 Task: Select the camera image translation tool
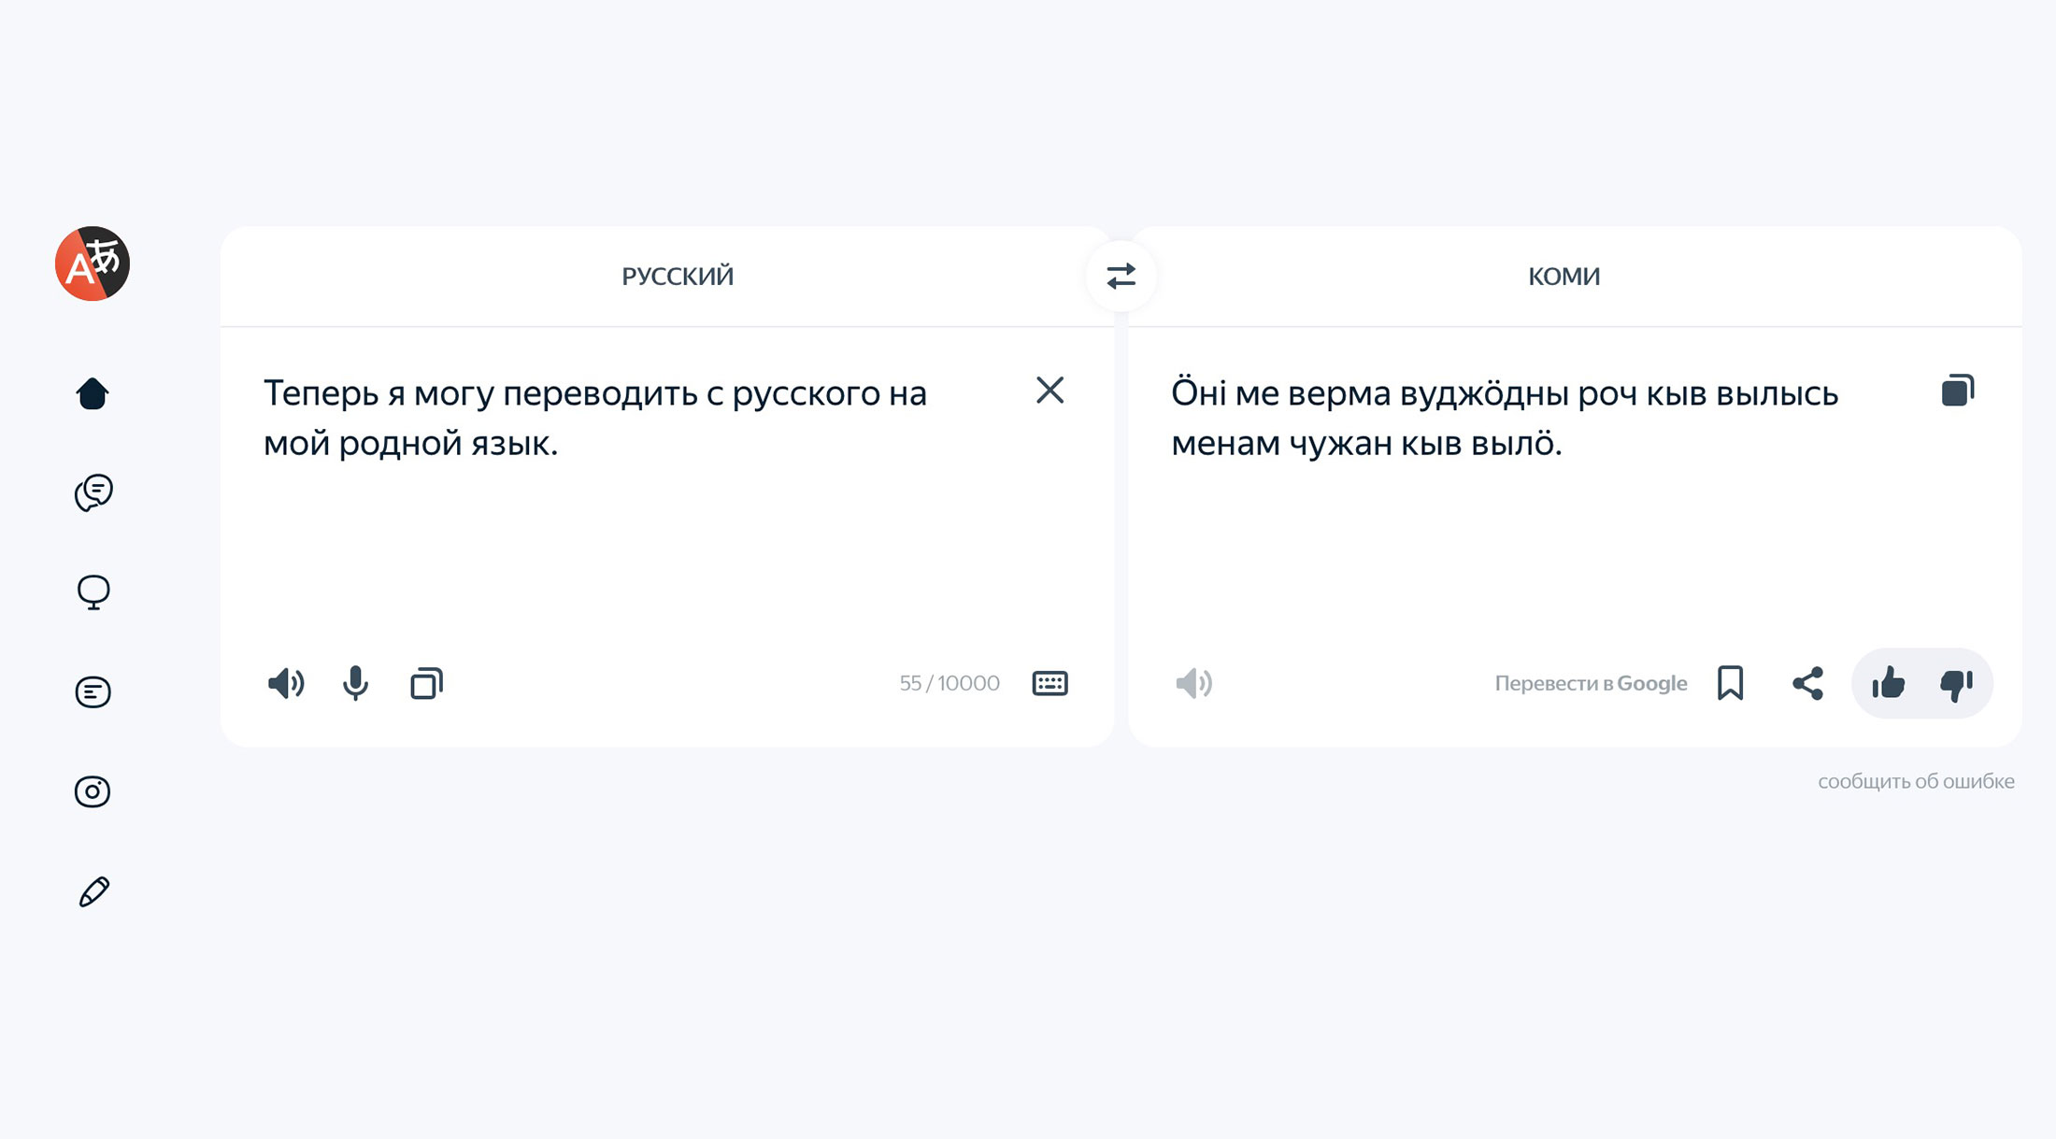93,791
